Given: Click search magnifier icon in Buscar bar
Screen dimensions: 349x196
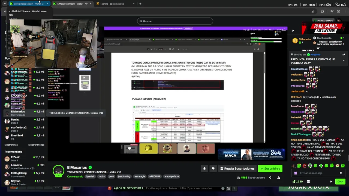Looking at the screenshot, I should coord(141,21).
